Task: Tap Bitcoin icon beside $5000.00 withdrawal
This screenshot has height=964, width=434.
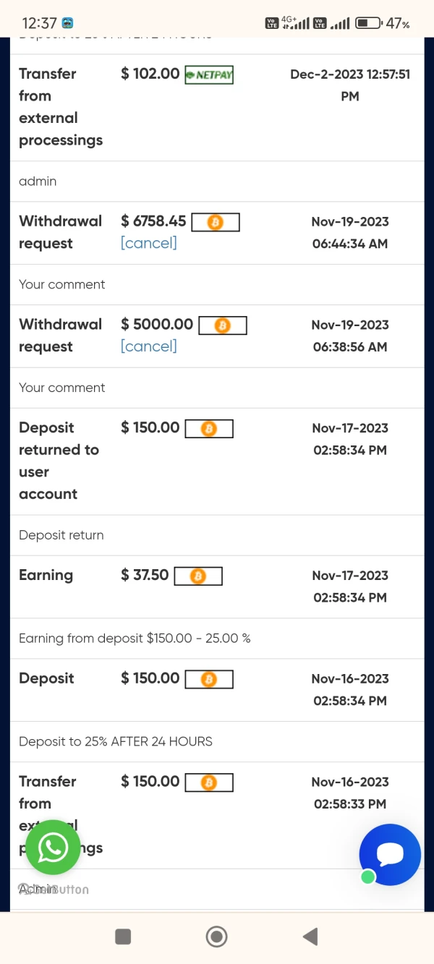Action: click(x=223, y=325)
